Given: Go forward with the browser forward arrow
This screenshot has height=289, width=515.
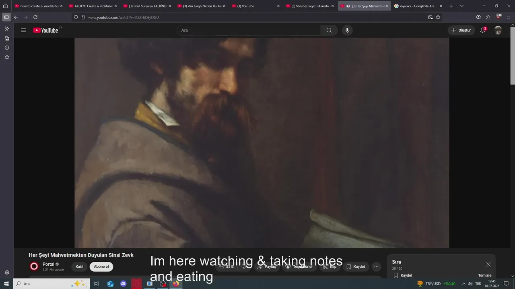Looking at the screenshot, I should click(x=26, y=17).
